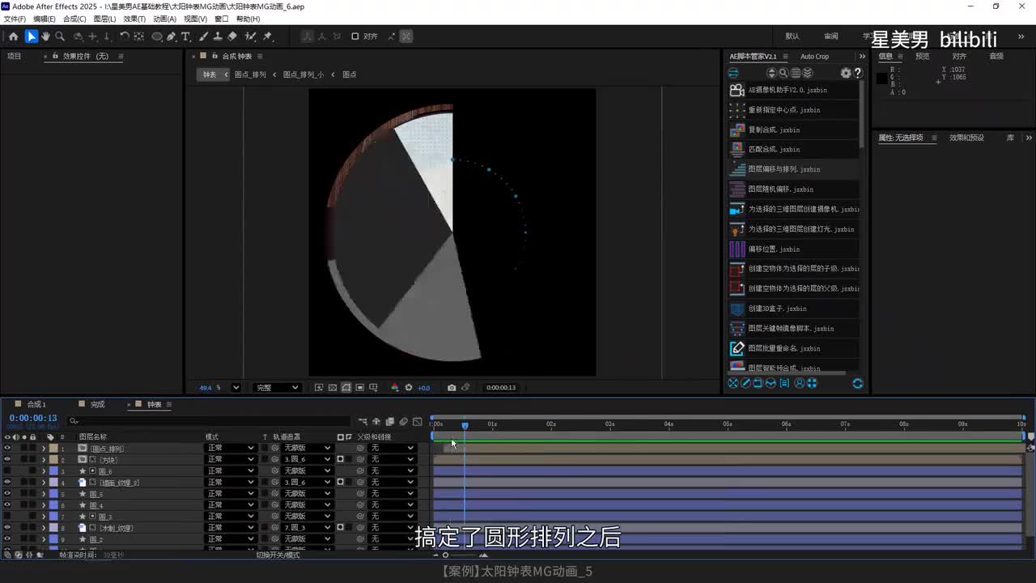Select the Selection arrow tool

pyautogui.click(x=31, y=36)
